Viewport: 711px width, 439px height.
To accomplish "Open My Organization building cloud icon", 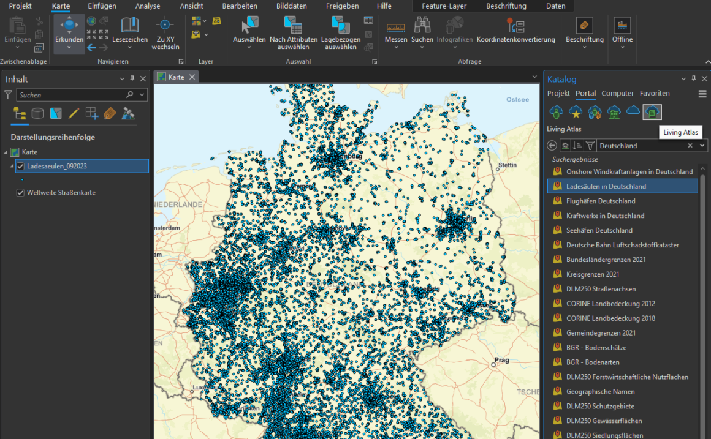I will (614, 112).
